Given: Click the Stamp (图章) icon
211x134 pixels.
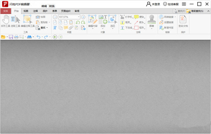Looking at the screenshot, I should point(152,22).
